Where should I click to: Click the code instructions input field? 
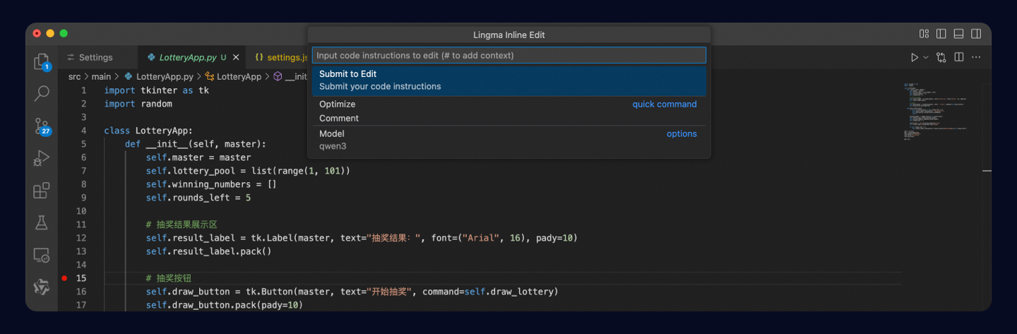(509, 55)
